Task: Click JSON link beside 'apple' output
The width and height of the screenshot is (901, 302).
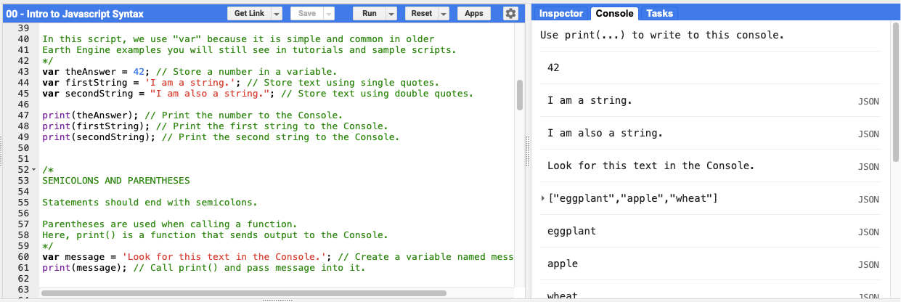Action: [x=868, y=265]
